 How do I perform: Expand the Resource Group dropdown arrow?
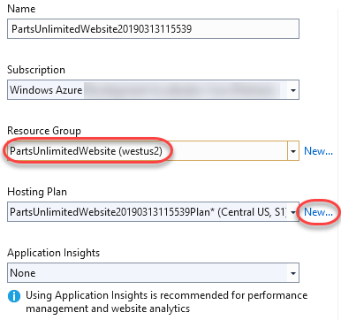(293, 151)
